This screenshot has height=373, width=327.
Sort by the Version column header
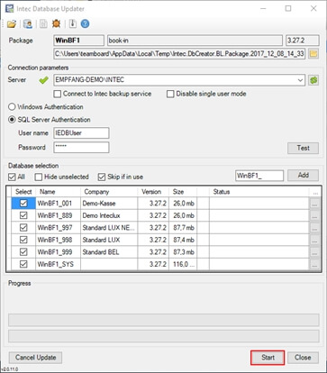[153, 192]
